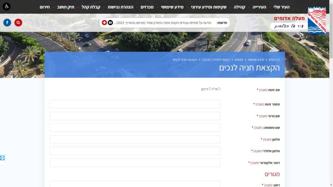
Task: Pause the news ticker
Action: coord(110,22)
